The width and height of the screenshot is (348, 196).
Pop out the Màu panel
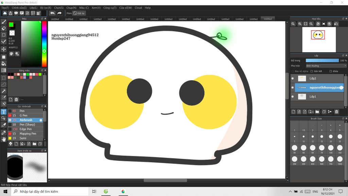pos(42,19)
